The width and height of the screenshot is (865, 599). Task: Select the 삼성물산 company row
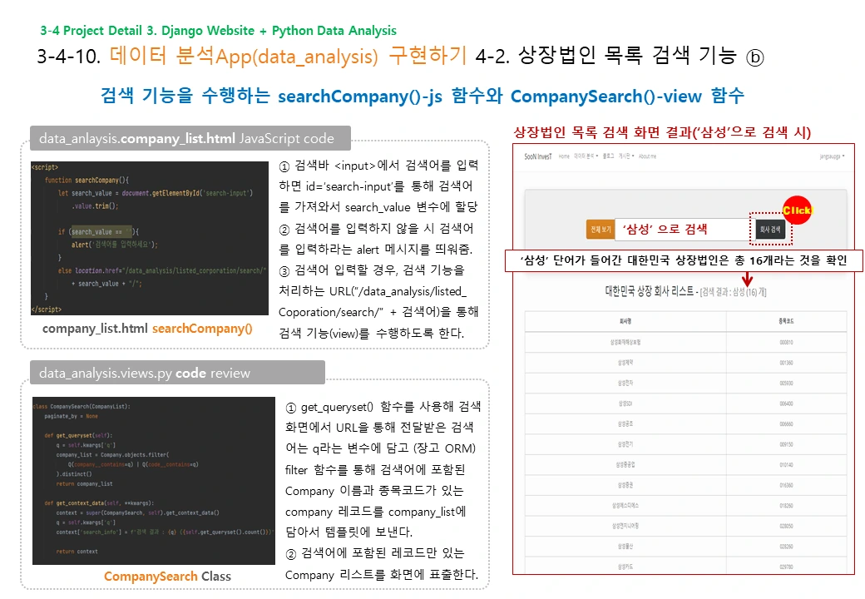tap(685, 547)
